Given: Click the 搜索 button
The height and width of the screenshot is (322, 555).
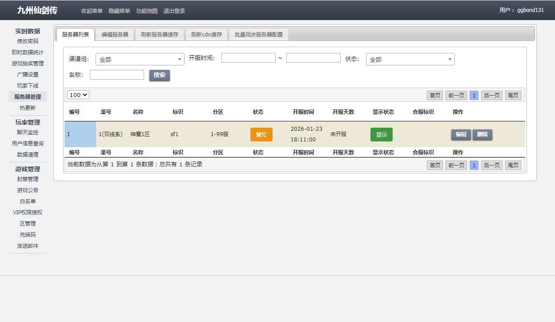Looking at the screenshot, I should pyautogui.click(x=159, y=75).
